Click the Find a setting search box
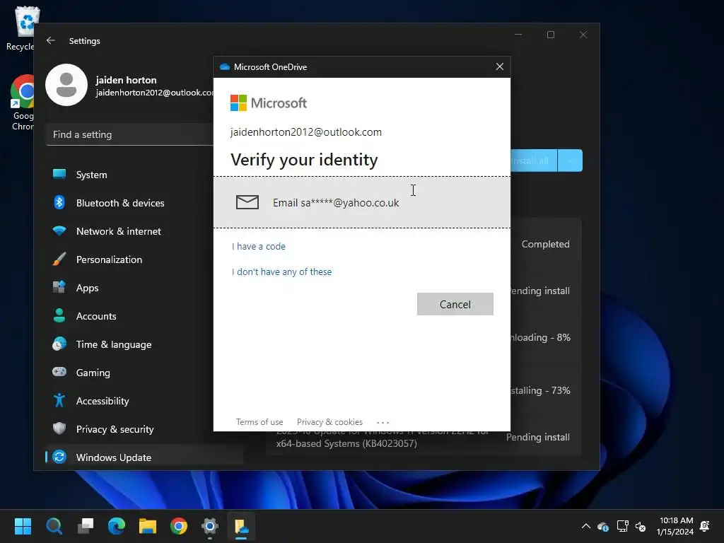The width and height of the screenshot is (724, 543). pyautogui.click(x=130, y=134)
